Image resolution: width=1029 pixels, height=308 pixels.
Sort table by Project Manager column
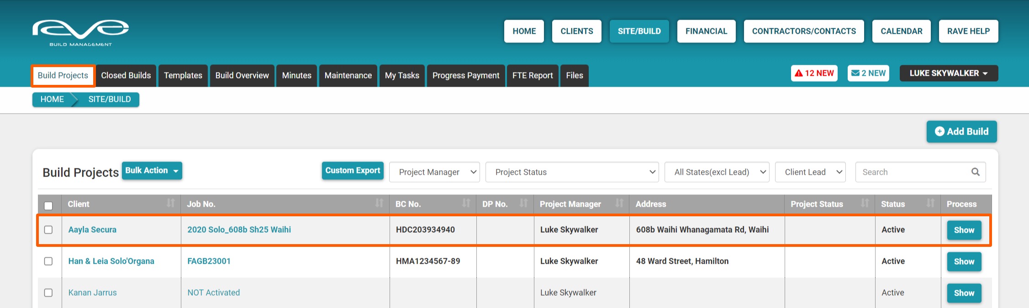coord(619,204)
